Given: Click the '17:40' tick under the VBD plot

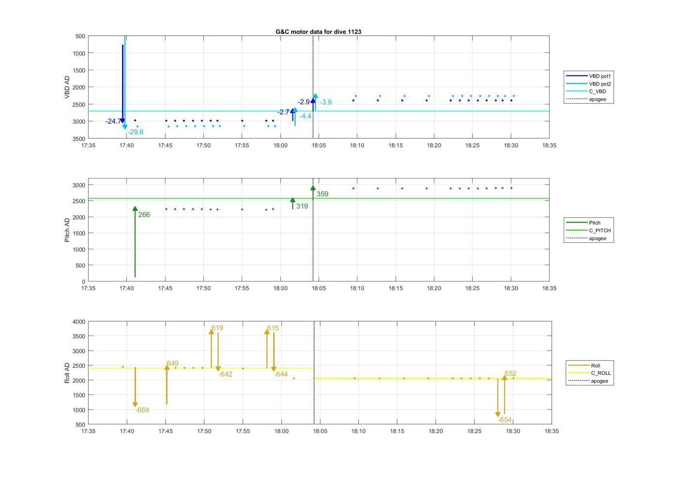Looking at the screenshot, I should click(127, 145).
